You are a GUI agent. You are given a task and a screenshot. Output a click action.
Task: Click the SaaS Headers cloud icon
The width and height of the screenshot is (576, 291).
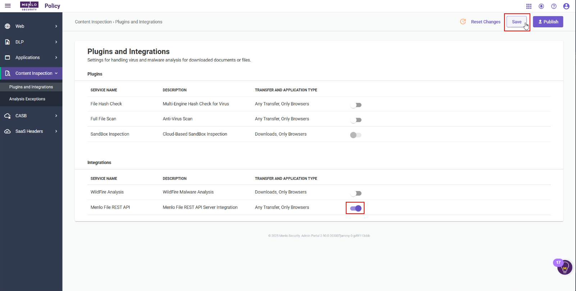(7, 131)
